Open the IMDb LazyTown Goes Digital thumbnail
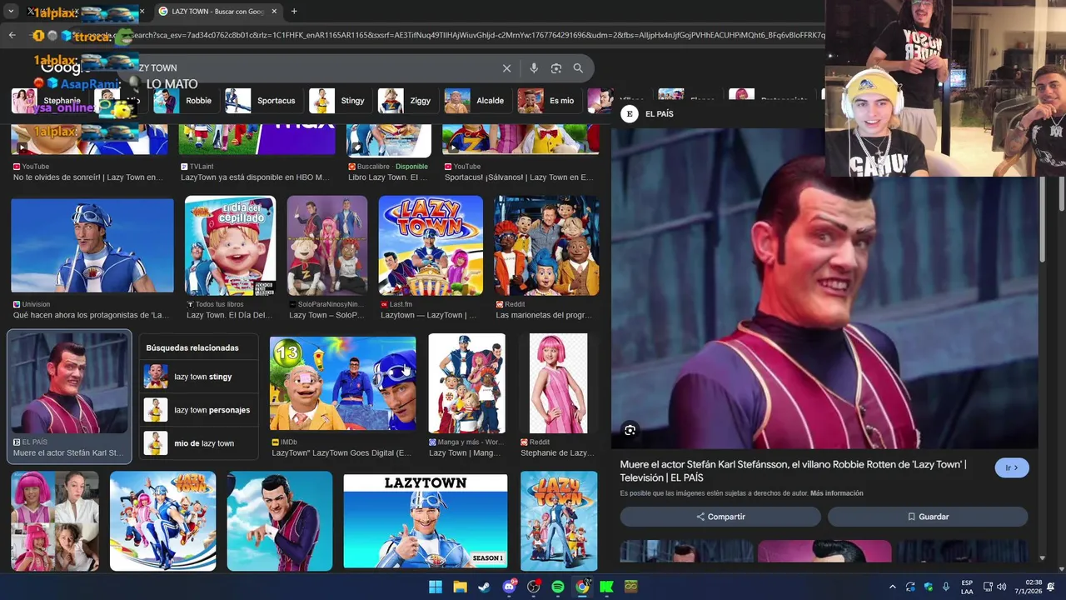This screenshot has width=1066, height=600. click(342, 384)
